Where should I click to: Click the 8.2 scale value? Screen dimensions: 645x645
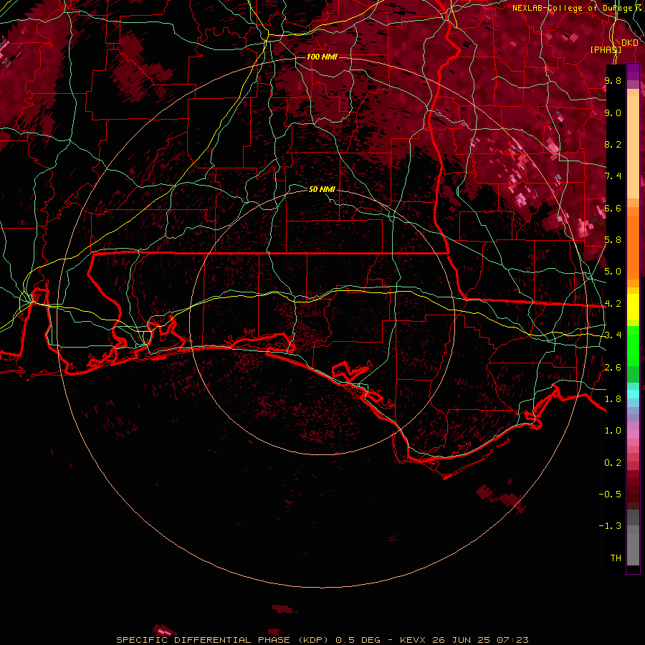pyautogui.click(x=613, y=144)
